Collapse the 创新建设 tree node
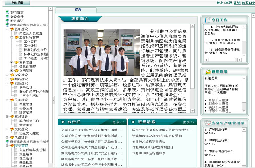The width and height of the screenshot is (255, 168). point(7,83)
